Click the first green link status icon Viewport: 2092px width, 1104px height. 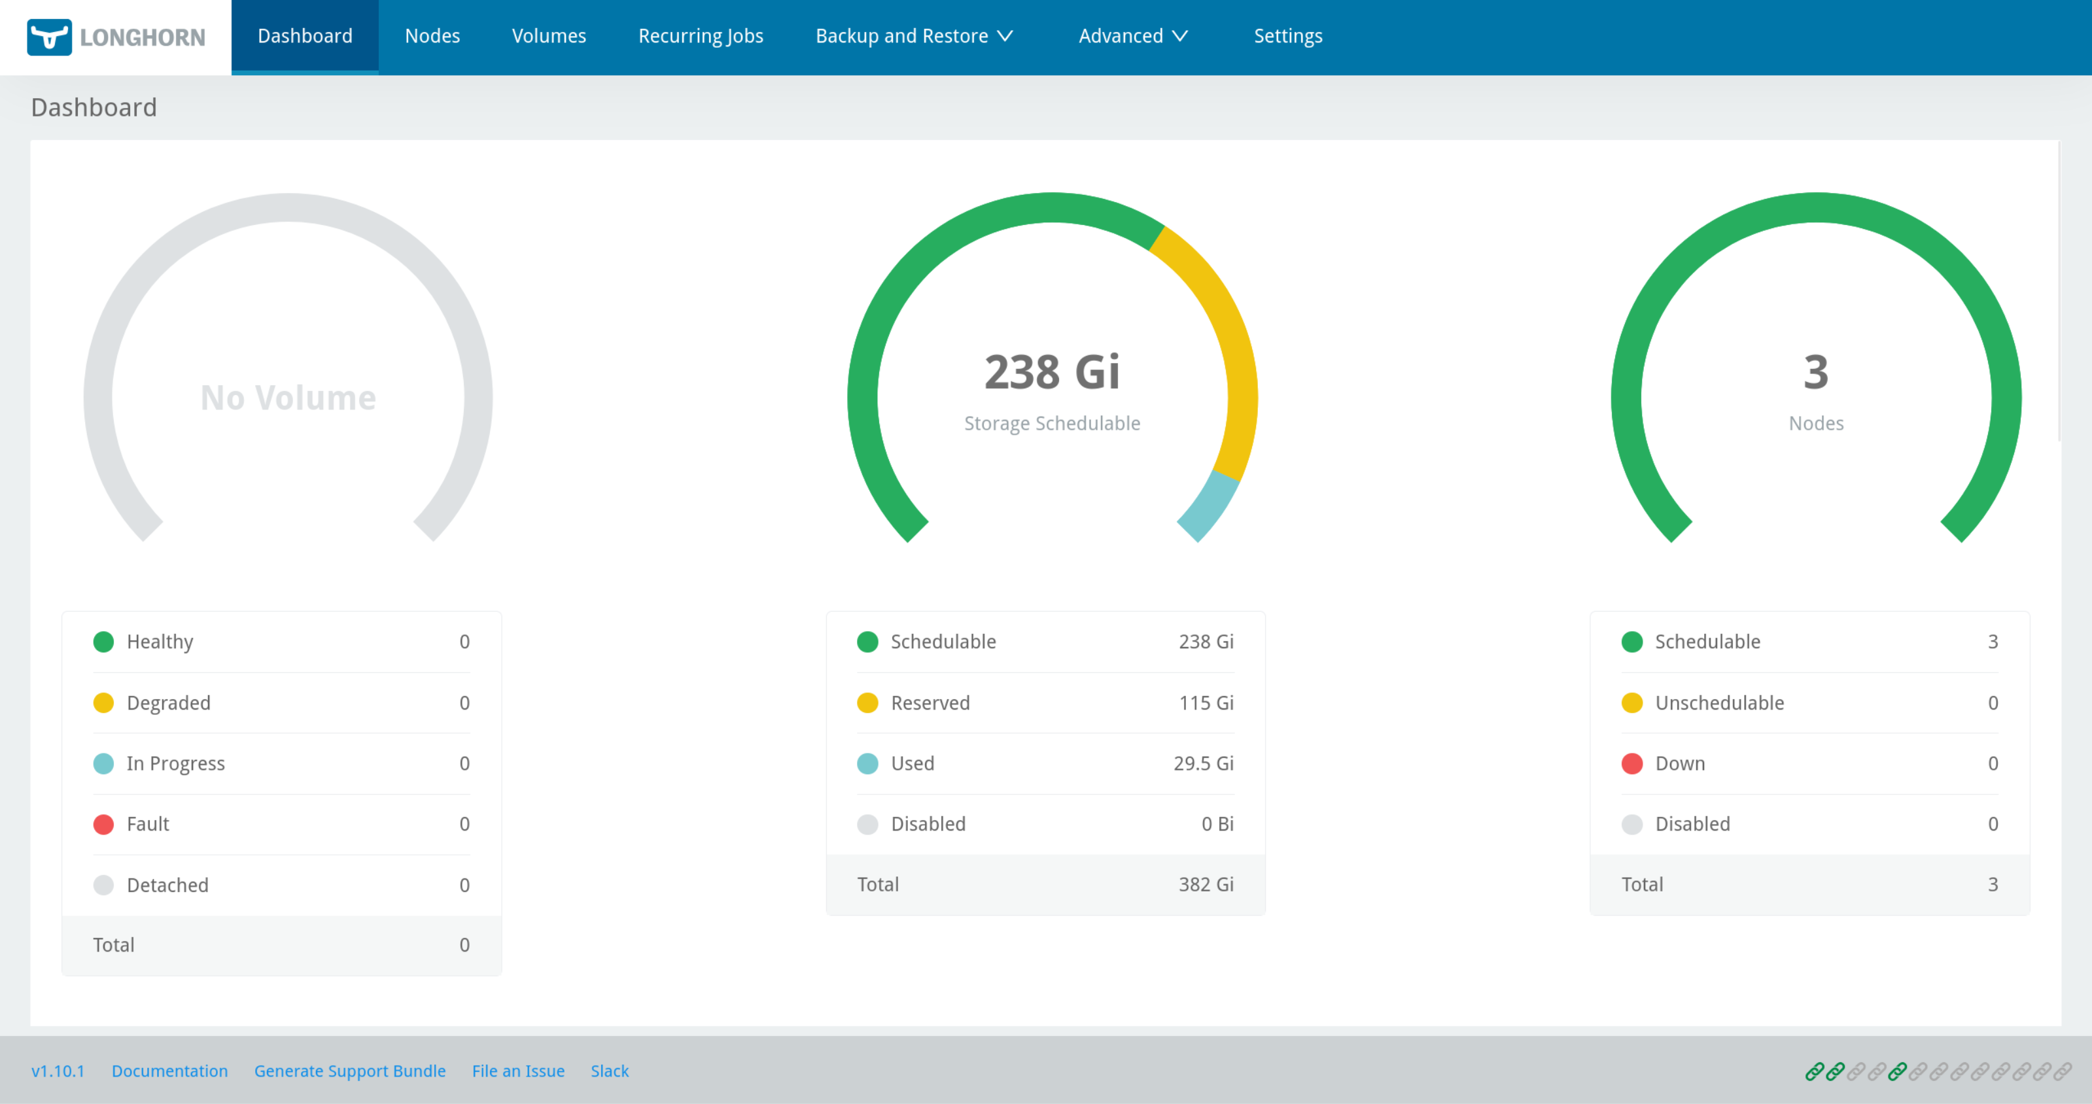click(x=1814, y=1071)
